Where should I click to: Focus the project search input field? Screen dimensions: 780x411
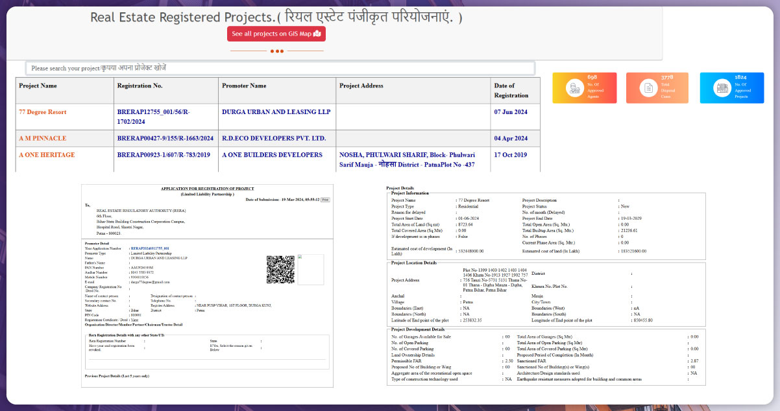pos(280,68)
